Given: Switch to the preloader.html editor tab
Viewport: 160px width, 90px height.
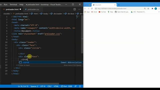Looking at the screenshot, I should (12, 9).
